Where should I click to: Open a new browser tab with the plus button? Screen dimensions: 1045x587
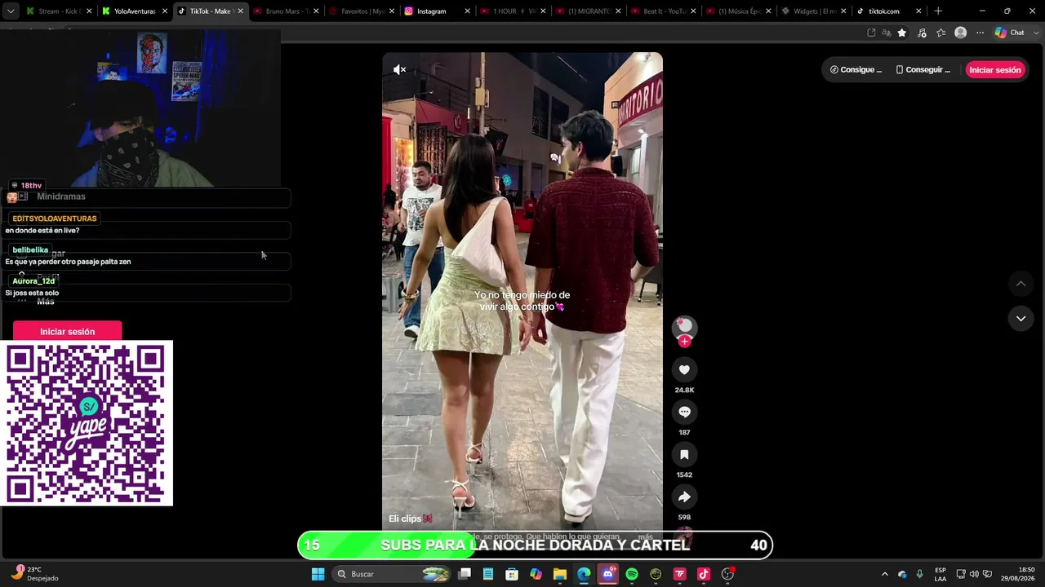(938, 11)
